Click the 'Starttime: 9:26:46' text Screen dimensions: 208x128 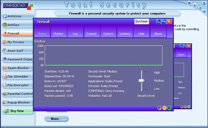57,71
